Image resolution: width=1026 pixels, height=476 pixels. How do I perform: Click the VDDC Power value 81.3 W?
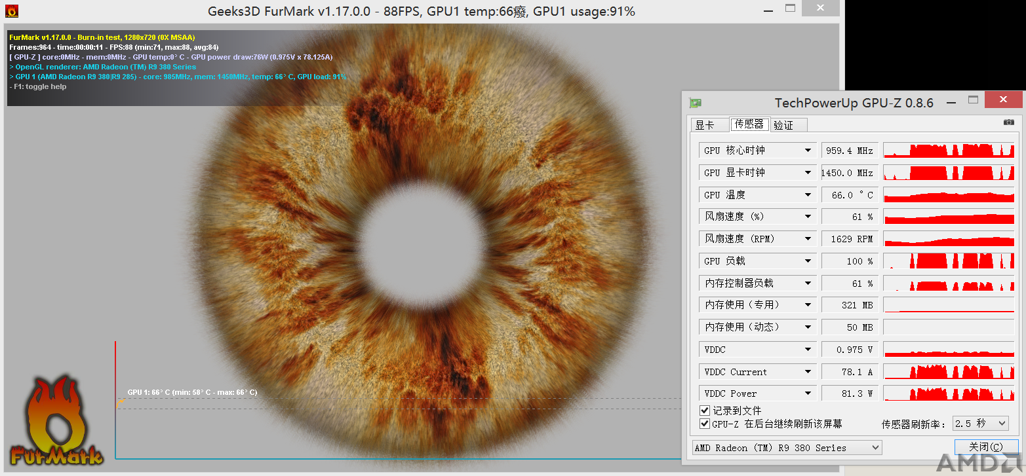[848, 394]
